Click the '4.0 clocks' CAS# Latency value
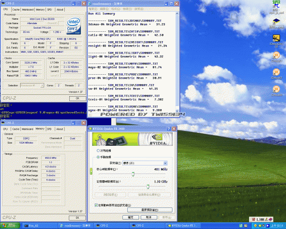The width and height of the screenshot is (286, 229). point(50,166)
